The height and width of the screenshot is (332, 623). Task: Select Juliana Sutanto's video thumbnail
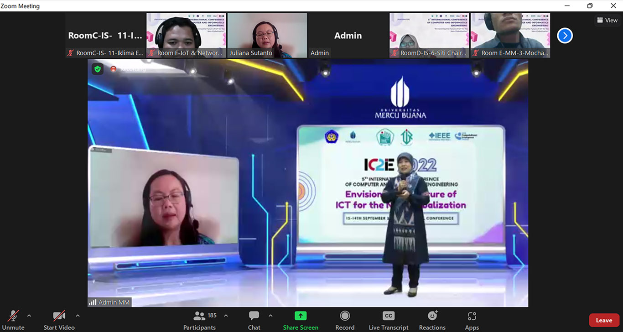[x=267, y=35]
